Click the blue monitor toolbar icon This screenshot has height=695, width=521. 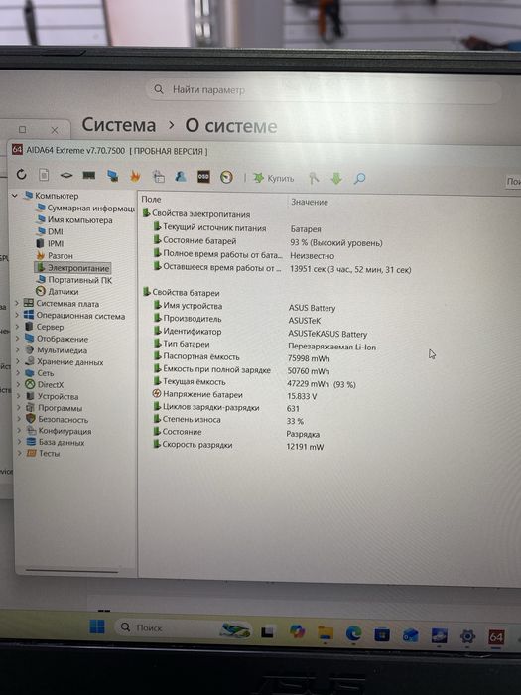(x=112, y=176)
